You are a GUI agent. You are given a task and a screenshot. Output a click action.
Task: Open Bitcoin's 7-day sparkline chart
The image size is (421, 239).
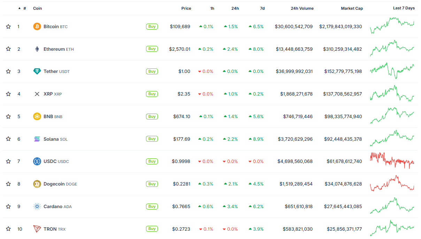tap(392, 25)
